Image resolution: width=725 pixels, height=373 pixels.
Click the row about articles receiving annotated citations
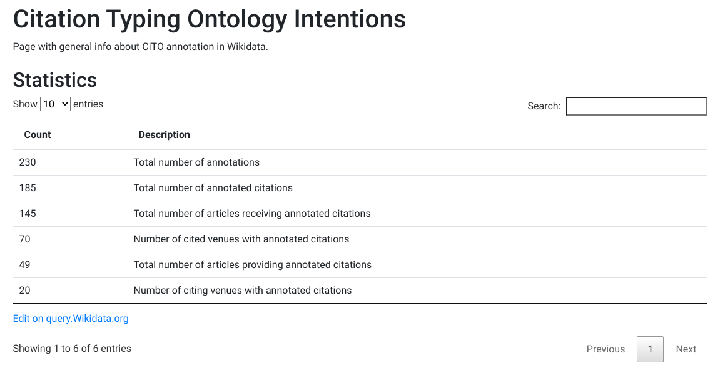tap(360, 214)
